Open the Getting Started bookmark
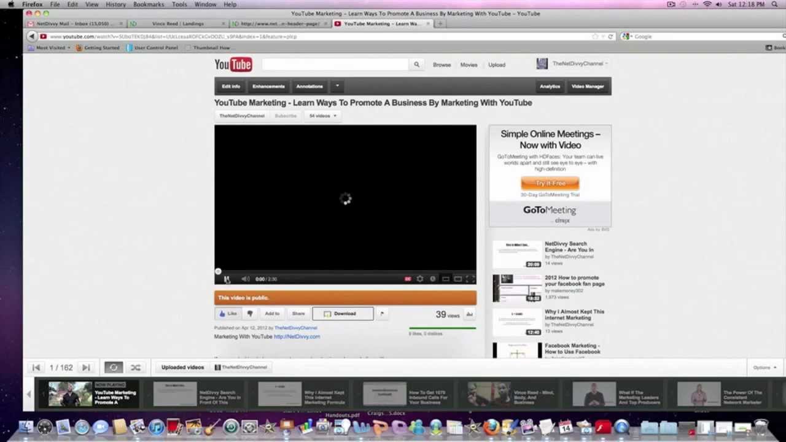This screenshot has height=442, width=786. (x=98, y=48)
